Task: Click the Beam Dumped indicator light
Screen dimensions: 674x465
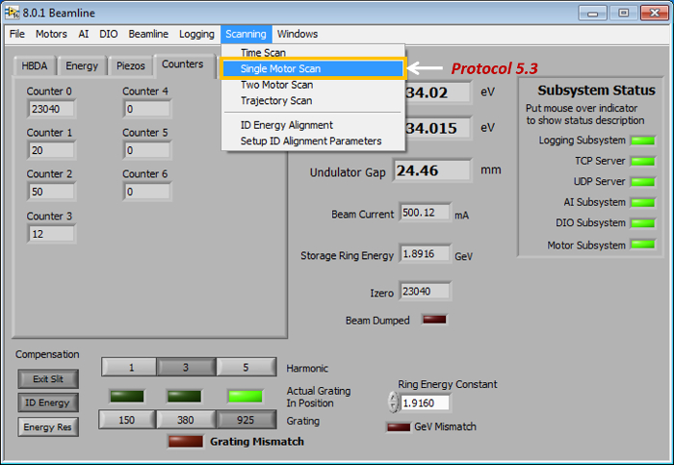Action: [434, 320]
